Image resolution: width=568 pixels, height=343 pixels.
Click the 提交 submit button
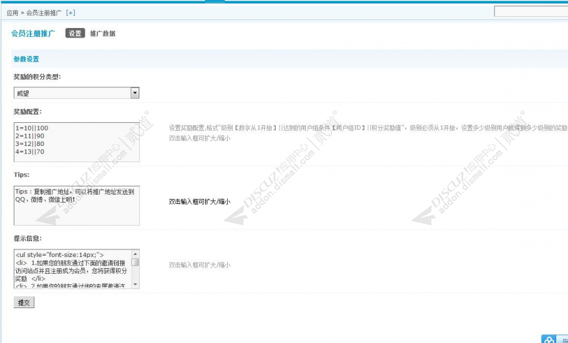click(24, 302)
